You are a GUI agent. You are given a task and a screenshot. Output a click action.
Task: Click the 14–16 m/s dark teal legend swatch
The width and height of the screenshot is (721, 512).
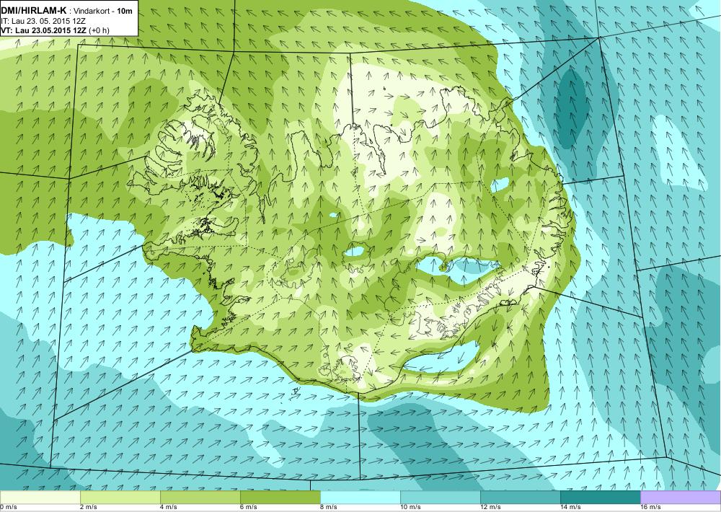pyautogui.click(x=600, y=498)
